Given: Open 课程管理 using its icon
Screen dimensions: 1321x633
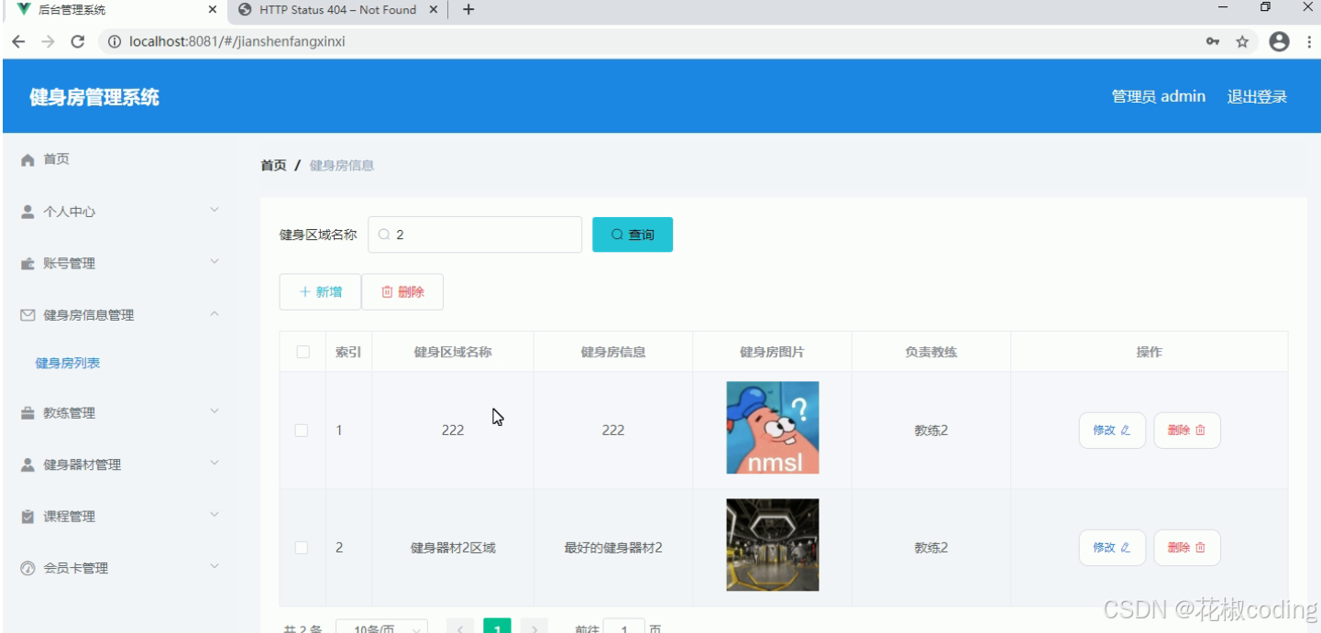Looking at the screenshot, I should coord(28,515).
